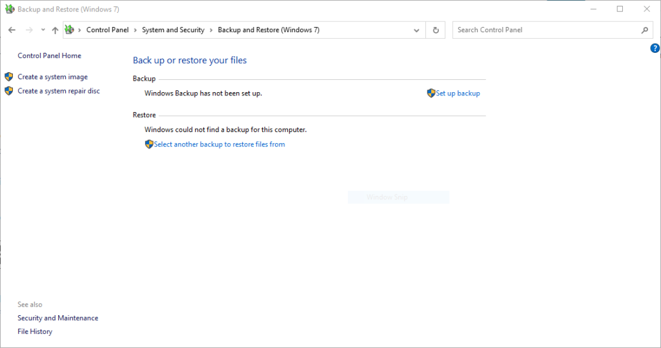The image size is (661, 348).
Task: Click shield icon beside Select another backup
Action: coord(149,144)
